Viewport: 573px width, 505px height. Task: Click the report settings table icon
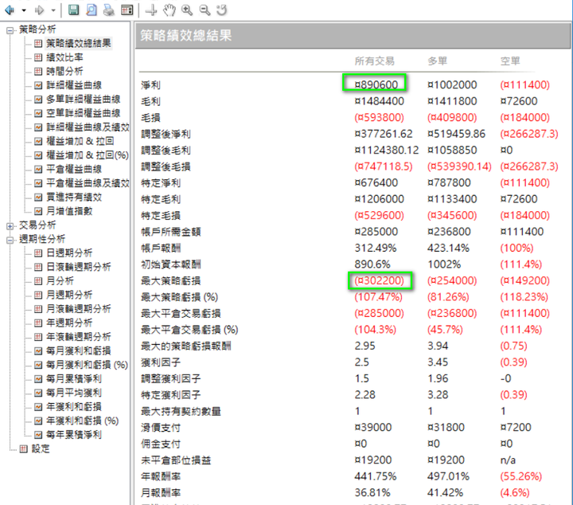coord(127,10)
